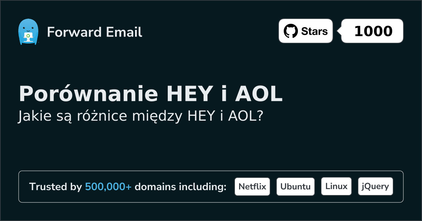Open the GitHub Stars button
Image resolution: width=422 pixels, height=221 pixels.
[x=306, y=31]
